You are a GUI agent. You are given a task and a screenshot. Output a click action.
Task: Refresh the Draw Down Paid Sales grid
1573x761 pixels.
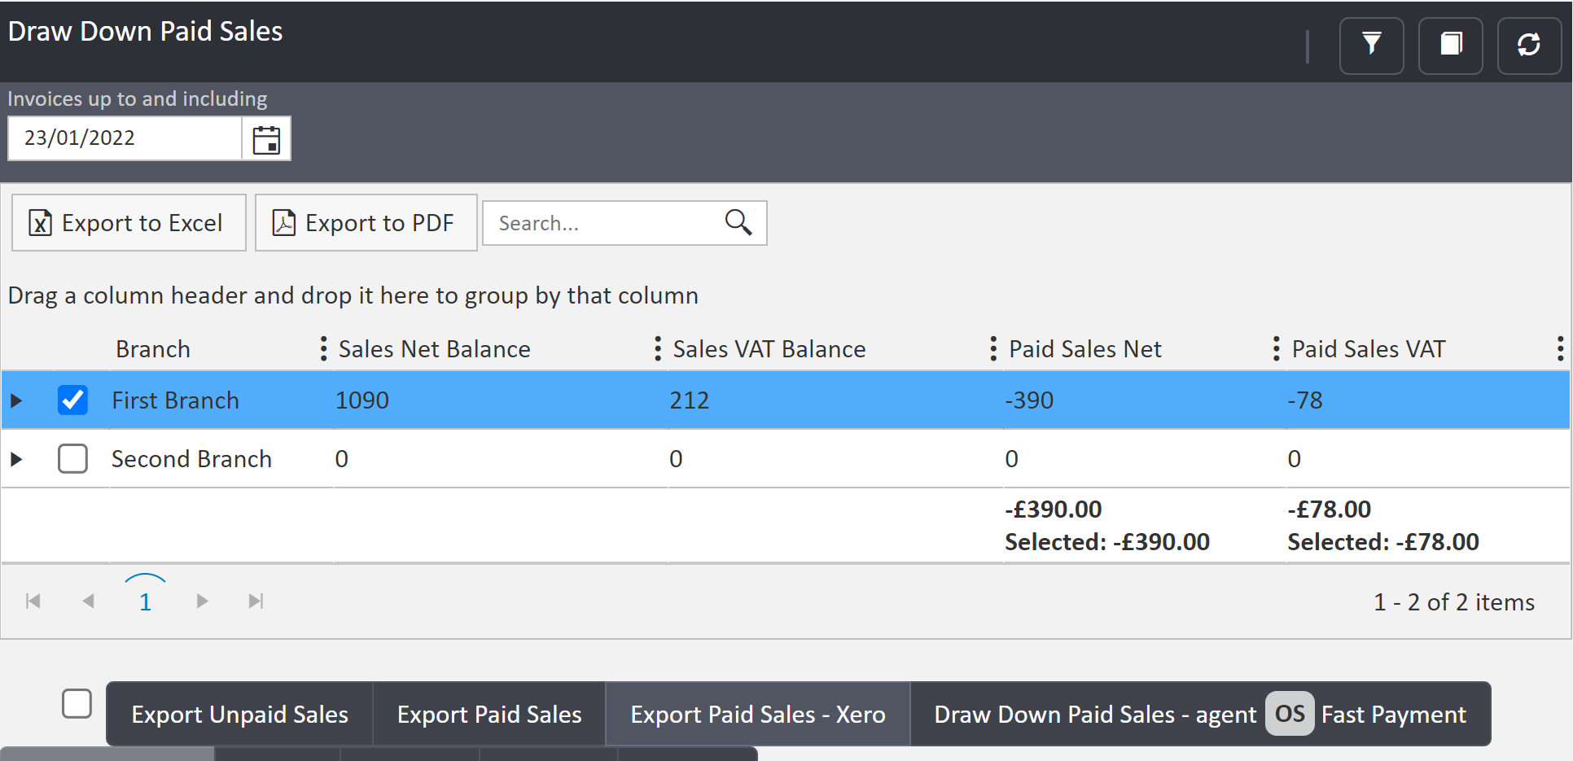[1528, 45]
